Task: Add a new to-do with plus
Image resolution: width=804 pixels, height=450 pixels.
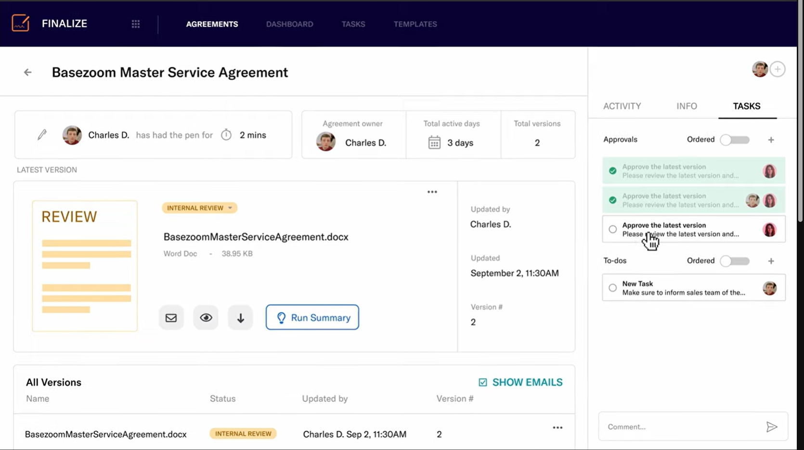Action: click(771, 261)
